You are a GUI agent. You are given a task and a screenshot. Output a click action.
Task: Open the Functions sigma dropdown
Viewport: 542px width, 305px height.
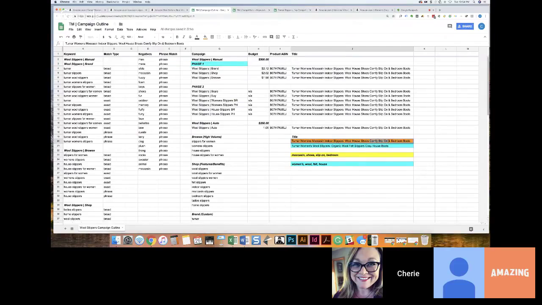click(294, 37)
